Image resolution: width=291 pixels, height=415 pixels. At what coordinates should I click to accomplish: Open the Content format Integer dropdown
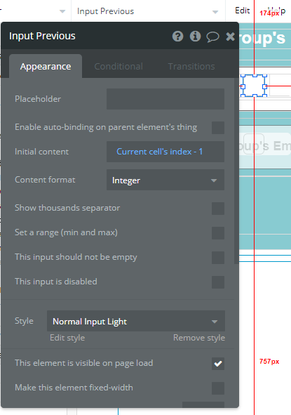point(165,180)
